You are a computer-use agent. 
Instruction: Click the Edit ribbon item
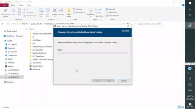click(98, 13)
